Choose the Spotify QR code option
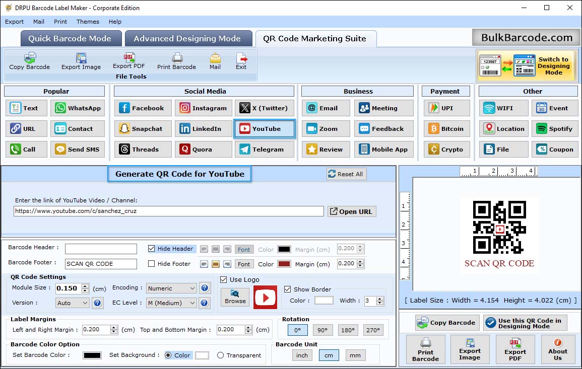582x369 pixels. pos(555,129)
